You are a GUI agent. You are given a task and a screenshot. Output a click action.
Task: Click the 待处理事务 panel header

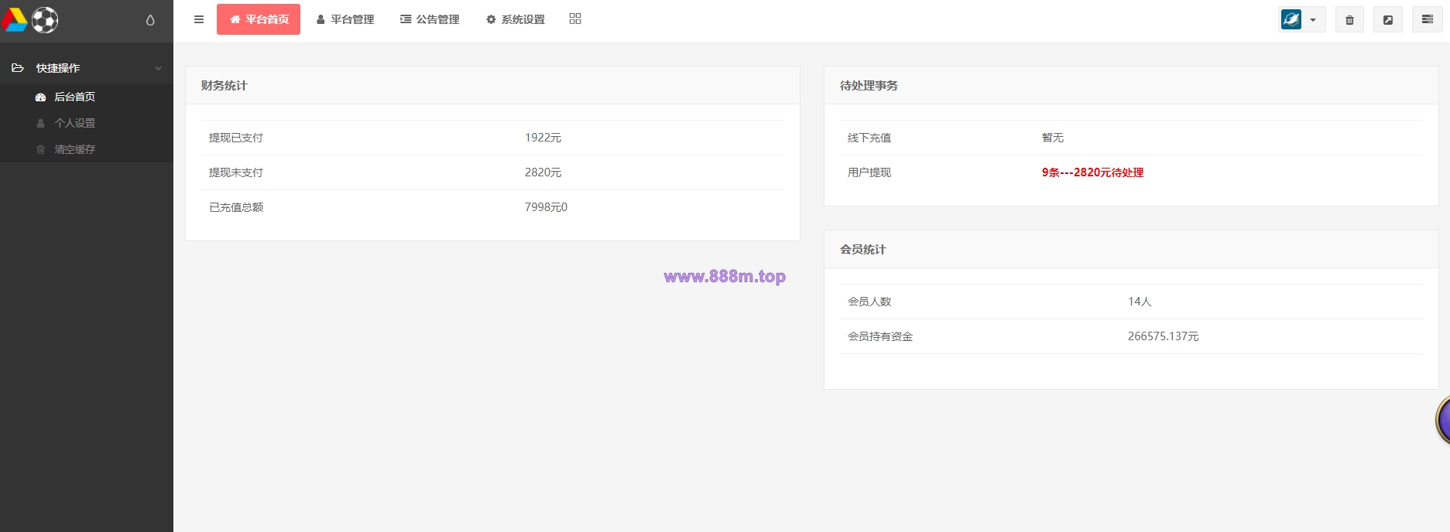point(1131,86)
